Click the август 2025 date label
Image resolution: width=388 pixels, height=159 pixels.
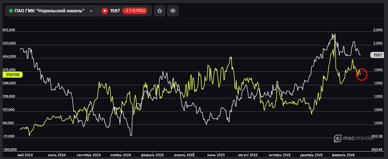(x=248, y=155)
